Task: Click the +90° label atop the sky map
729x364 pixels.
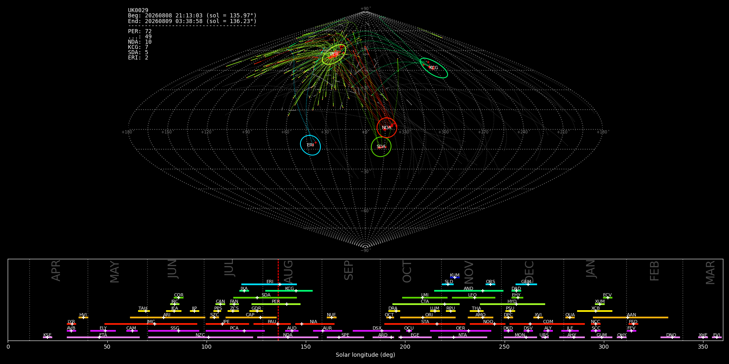Action: point(365,9)
